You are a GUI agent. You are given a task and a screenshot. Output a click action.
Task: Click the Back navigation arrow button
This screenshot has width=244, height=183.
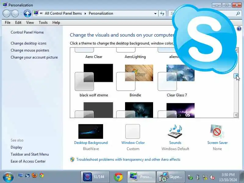[x=6, y=13]
